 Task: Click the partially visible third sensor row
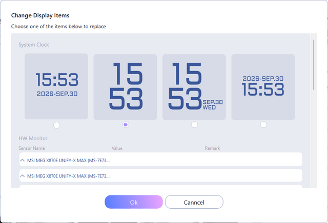coord(160,186)
